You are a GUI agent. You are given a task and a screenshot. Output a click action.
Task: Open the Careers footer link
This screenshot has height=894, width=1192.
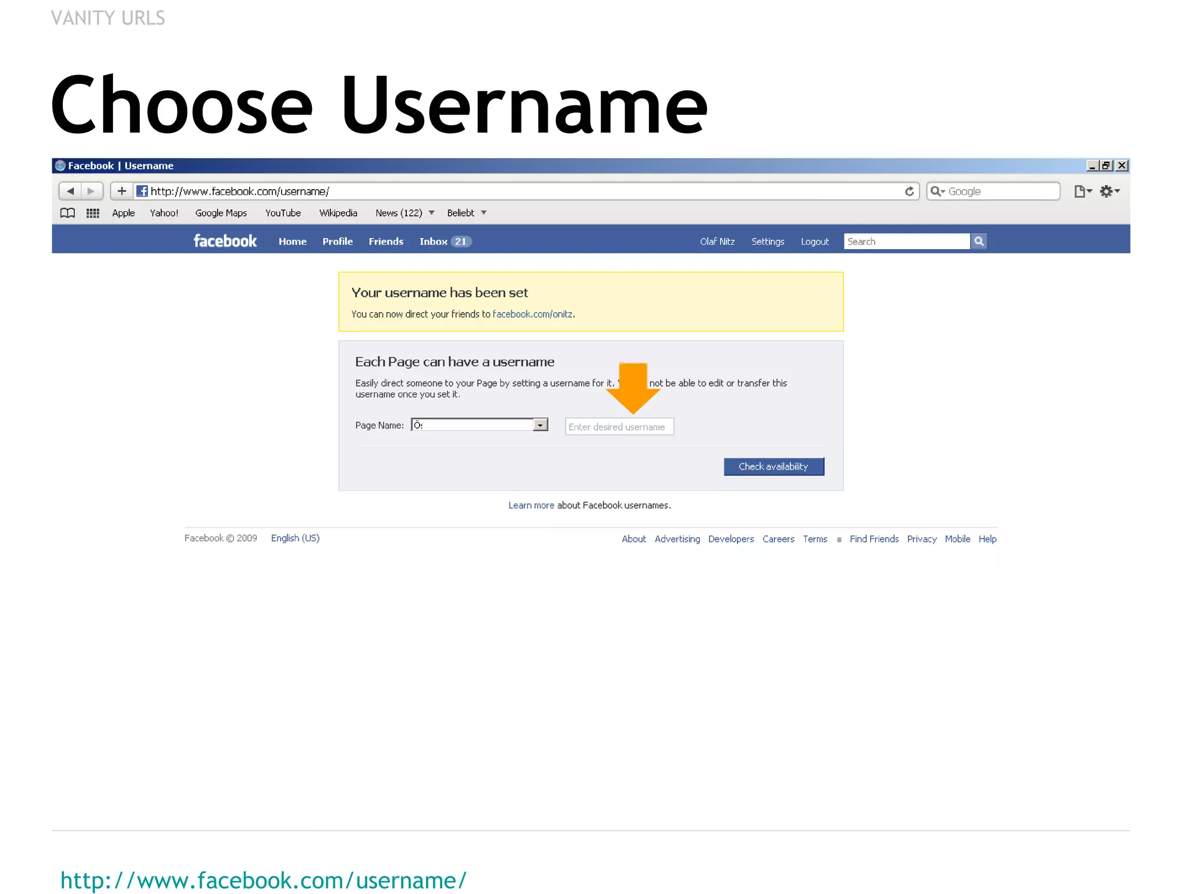pos(778,539)
